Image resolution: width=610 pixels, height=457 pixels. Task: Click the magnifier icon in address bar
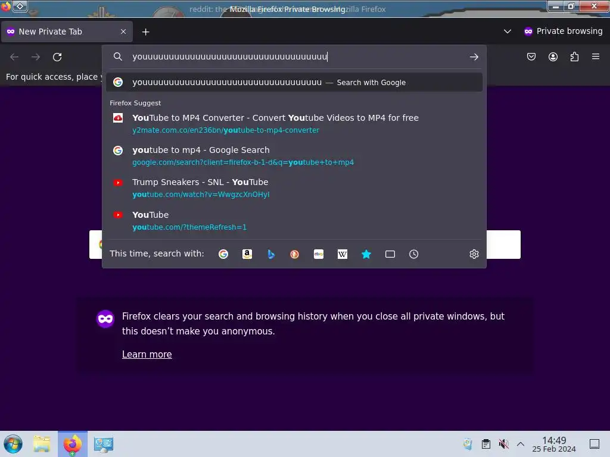tap(118, 57)
